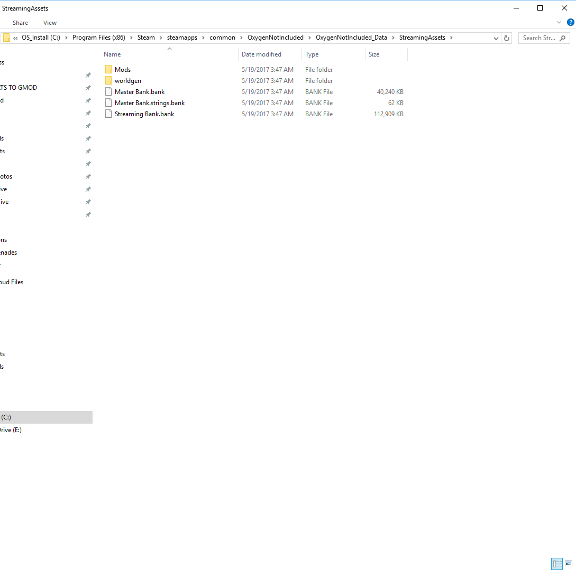Navigate to Program Files (x86) breadcrumb
The height and width of the screenshot is (570, 576).
[x=99, y=38]
